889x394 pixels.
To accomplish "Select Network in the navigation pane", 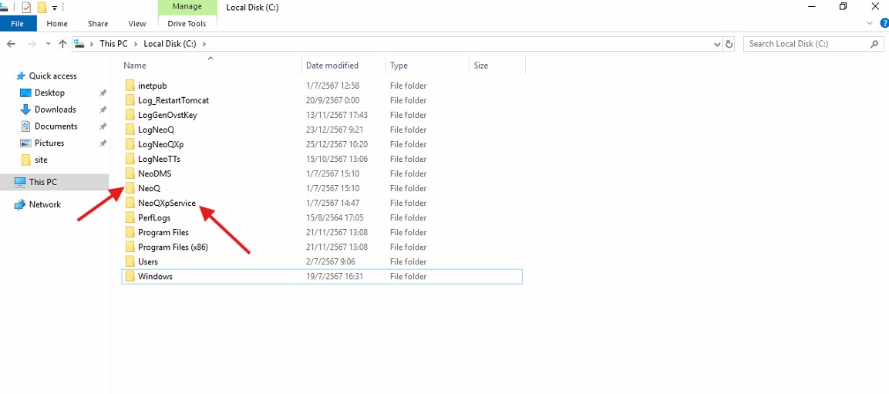I will point(45,204).
